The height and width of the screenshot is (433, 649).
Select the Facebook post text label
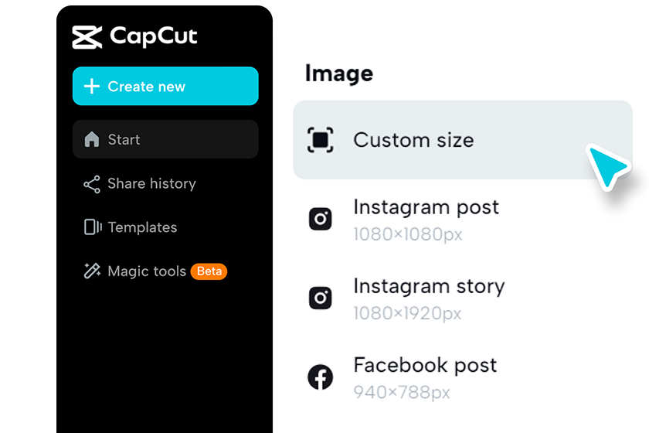pos(425,365)
